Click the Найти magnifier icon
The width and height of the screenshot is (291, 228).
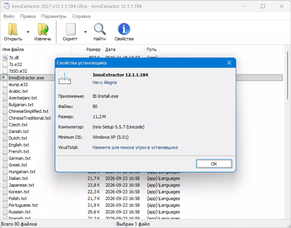100,29
